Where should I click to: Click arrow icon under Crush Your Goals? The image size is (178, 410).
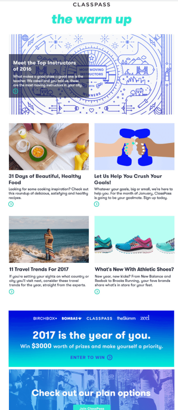pos(97,204)
